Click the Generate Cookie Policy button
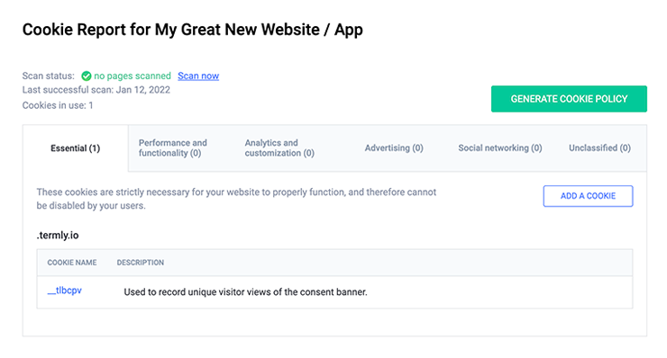The width and height of the screenshot is (667, 358). pyautogui.click(x=569, y=99)
